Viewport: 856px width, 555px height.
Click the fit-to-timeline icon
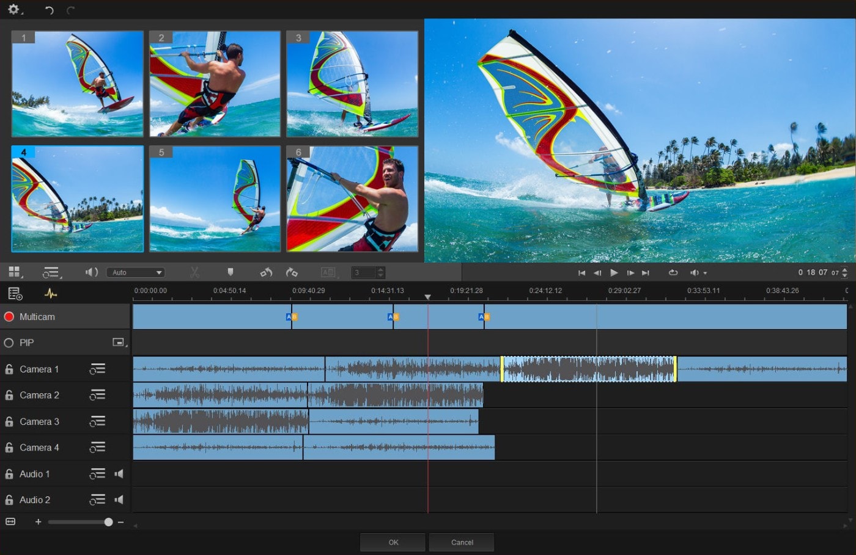(x=10, y=522)
